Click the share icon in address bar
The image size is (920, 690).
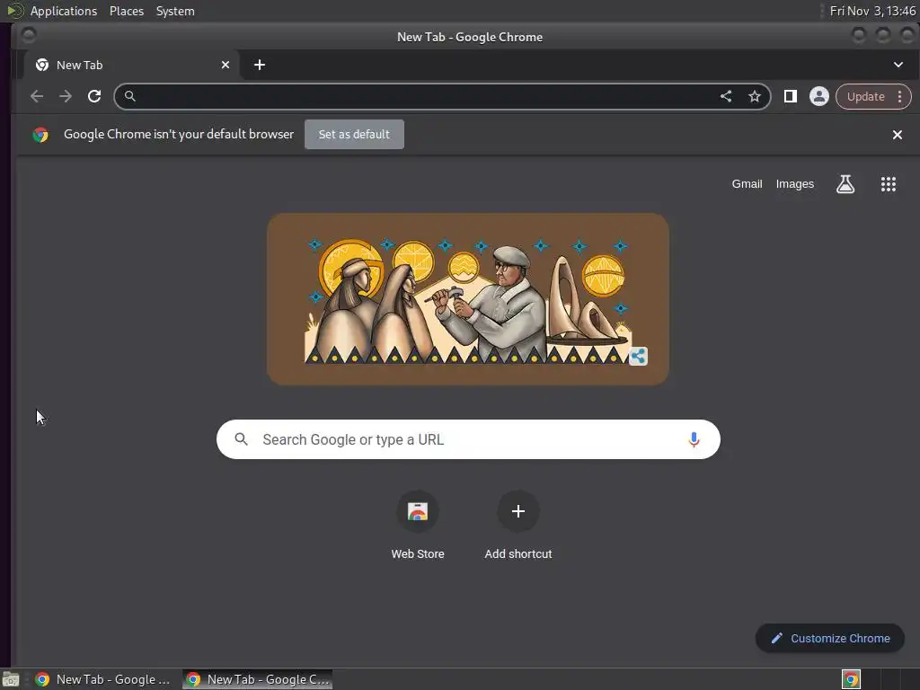coord(726,96)
